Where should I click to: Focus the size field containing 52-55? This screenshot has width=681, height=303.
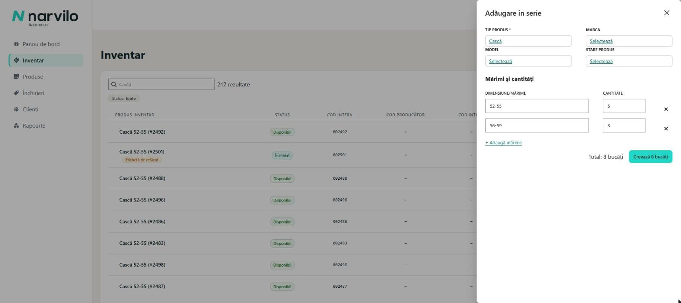537,106
